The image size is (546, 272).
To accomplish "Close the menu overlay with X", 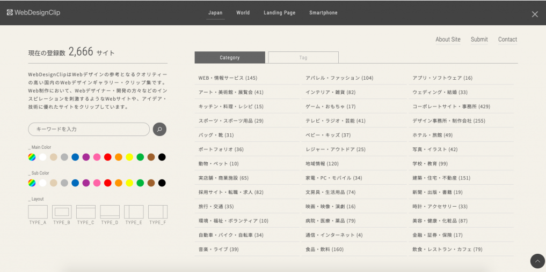I will (x=535, y=14).
